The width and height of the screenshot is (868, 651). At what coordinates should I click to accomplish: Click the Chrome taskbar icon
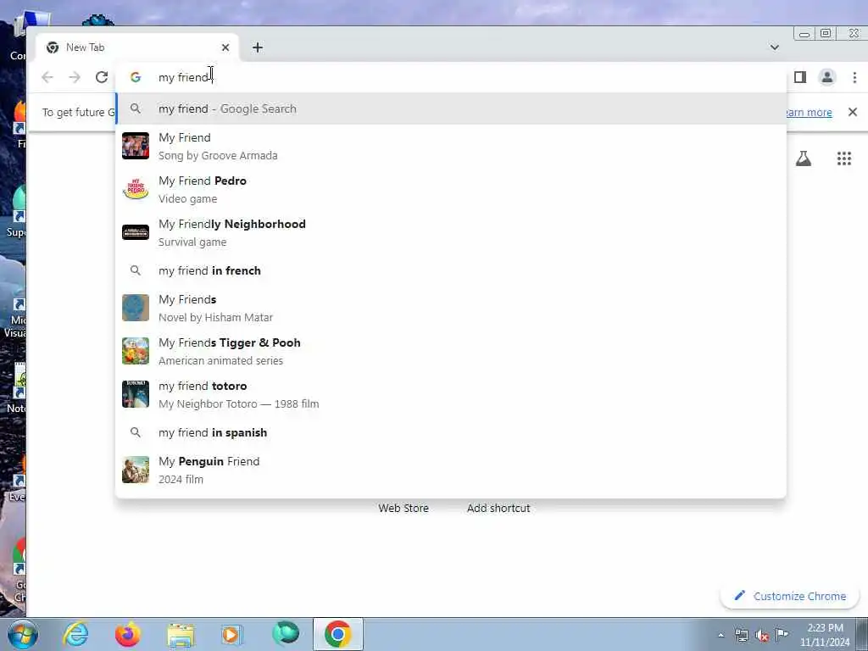point(337,634)
